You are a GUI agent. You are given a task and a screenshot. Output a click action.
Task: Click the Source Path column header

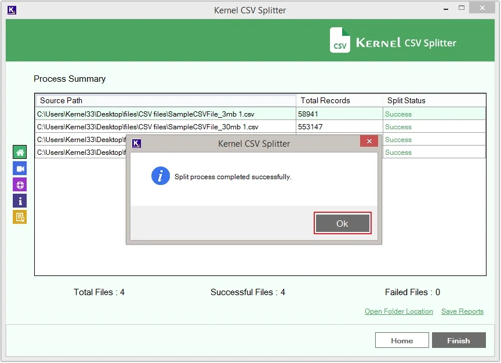pos(165,100)
